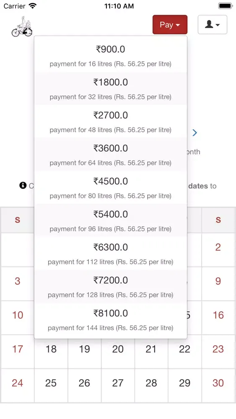The width and height of the screenshot is (236, 419).
Task: Choose the ₹900.0 payment for 16 litres
Action: (x=111, y=56)
